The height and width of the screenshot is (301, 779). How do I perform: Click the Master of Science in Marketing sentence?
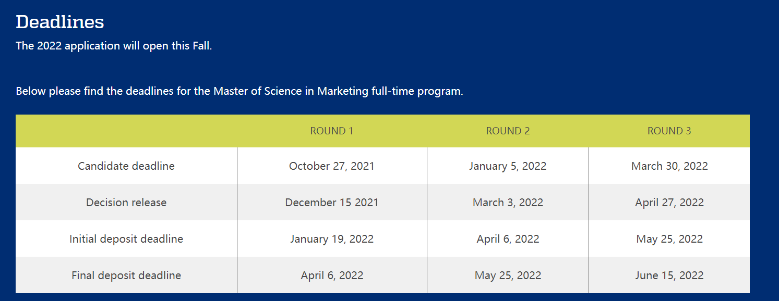point(239,91)
